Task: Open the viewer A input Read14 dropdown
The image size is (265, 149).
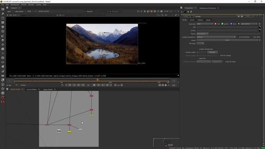Action: point(90,11)
